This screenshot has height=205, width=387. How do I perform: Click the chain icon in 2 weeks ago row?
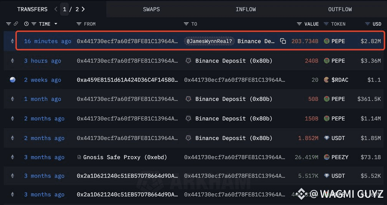click(x=12, y=79)
